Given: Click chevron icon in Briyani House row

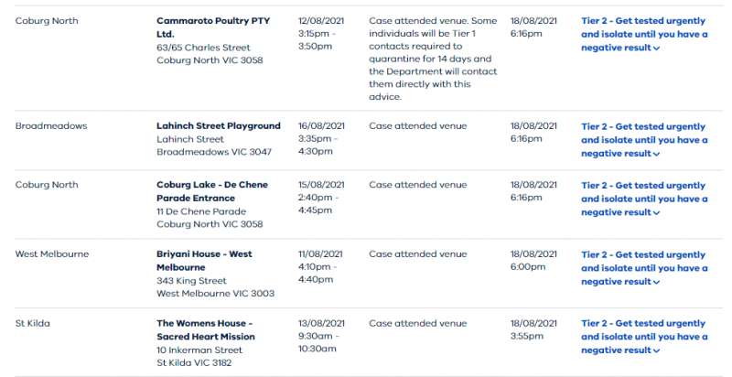Looking at the screenshot, I should (657, 283).
